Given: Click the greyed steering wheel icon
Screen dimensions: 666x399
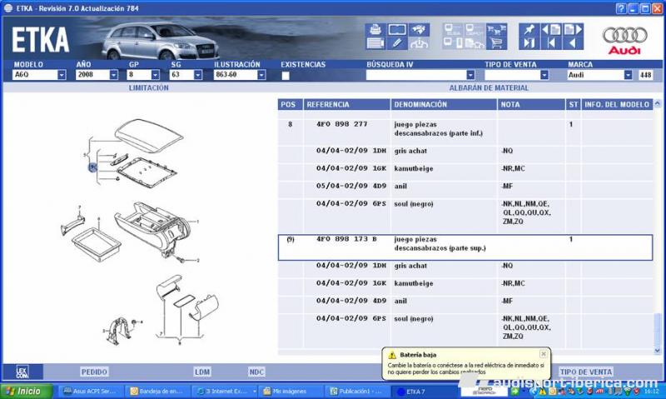Looking at the screenshot, I should tap(419, 43).
